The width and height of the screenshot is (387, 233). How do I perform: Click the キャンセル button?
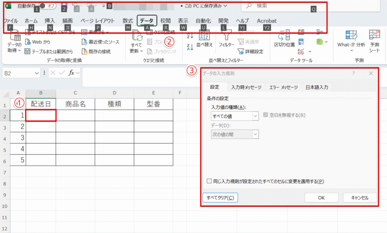(x=360, y=198)
